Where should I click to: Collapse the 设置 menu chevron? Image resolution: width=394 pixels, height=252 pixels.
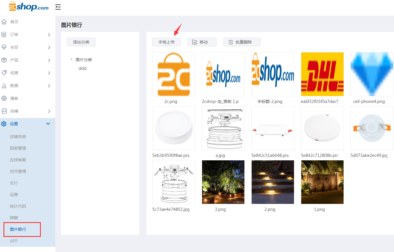[48, 124]
